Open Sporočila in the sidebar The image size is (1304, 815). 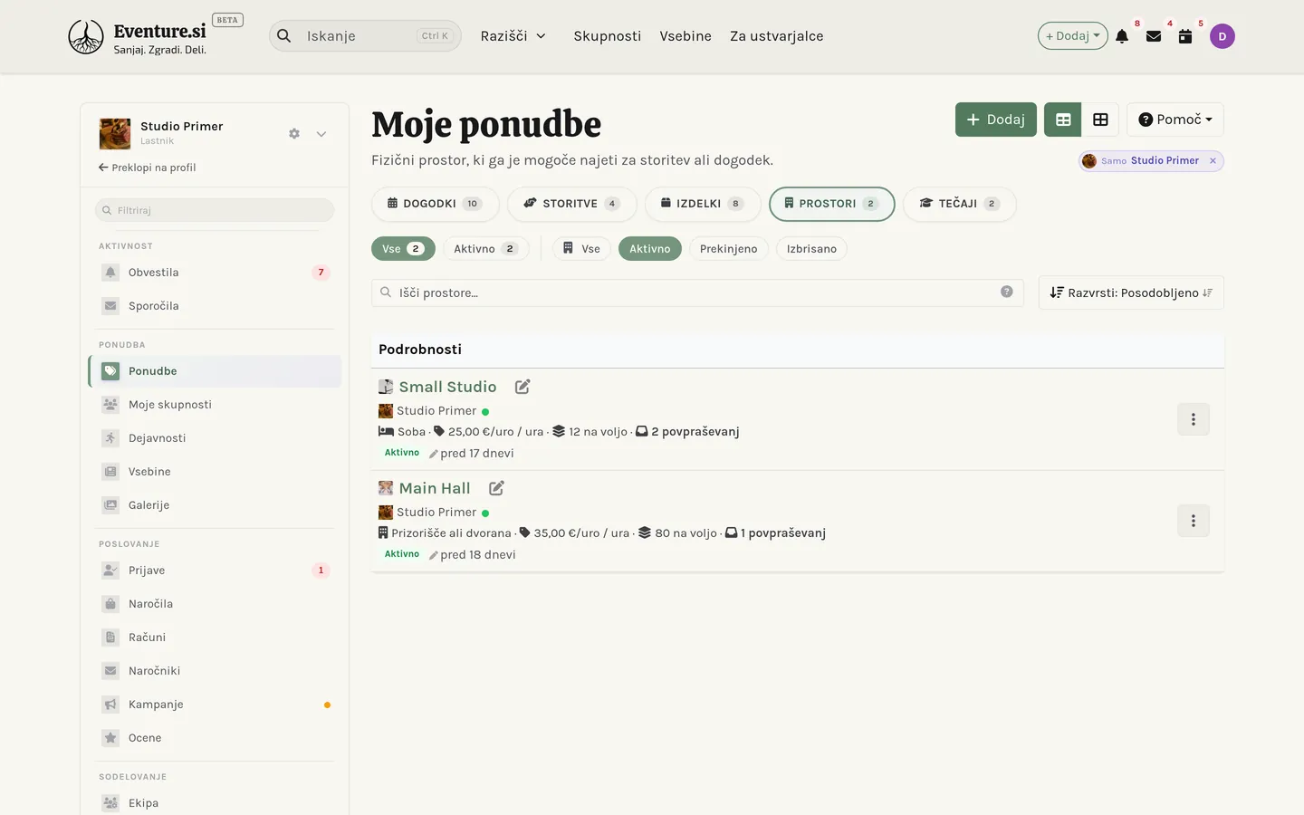point(215,306)
